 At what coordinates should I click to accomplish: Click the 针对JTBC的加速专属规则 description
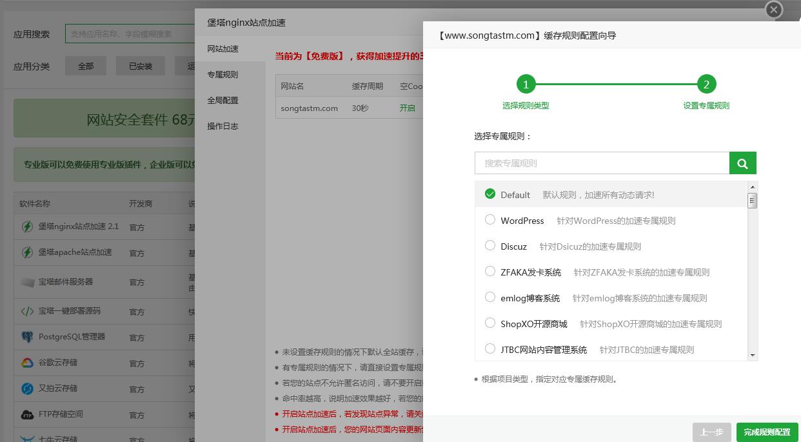point(647,350)
